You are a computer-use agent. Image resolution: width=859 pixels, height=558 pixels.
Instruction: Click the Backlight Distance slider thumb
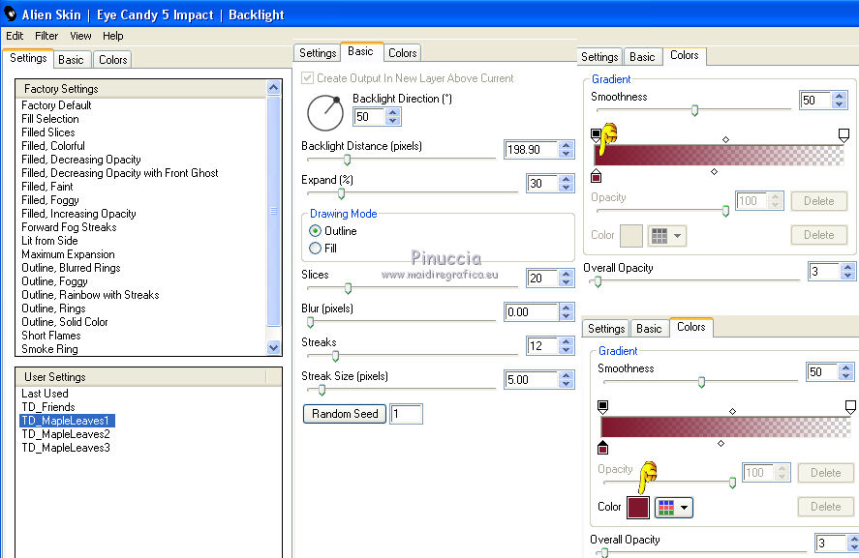(x=348, y=160)
